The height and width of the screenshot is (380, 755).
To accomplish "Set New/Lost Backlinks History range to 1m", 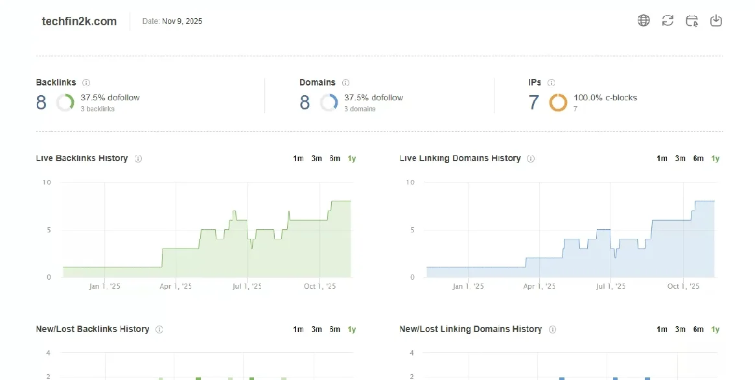I will [298, 330].
